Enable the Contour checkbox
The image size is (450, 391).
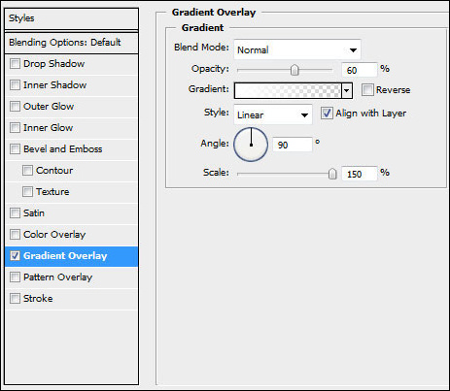click(27, 171)
